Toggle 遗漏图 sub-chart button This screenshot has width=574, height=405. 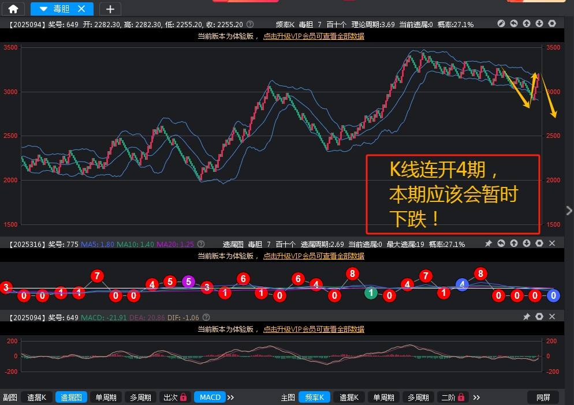tap(72, 397)
